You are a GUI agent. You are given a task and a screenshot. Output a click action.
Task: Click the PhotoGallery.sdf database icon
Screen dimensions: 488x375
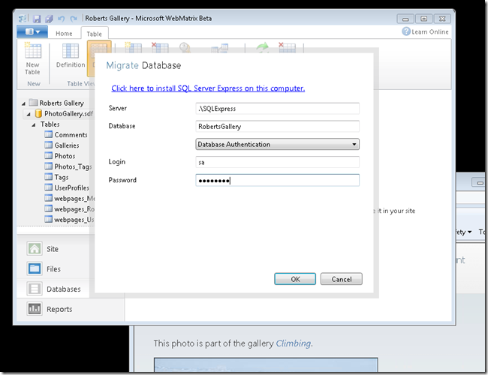[38, 113]
